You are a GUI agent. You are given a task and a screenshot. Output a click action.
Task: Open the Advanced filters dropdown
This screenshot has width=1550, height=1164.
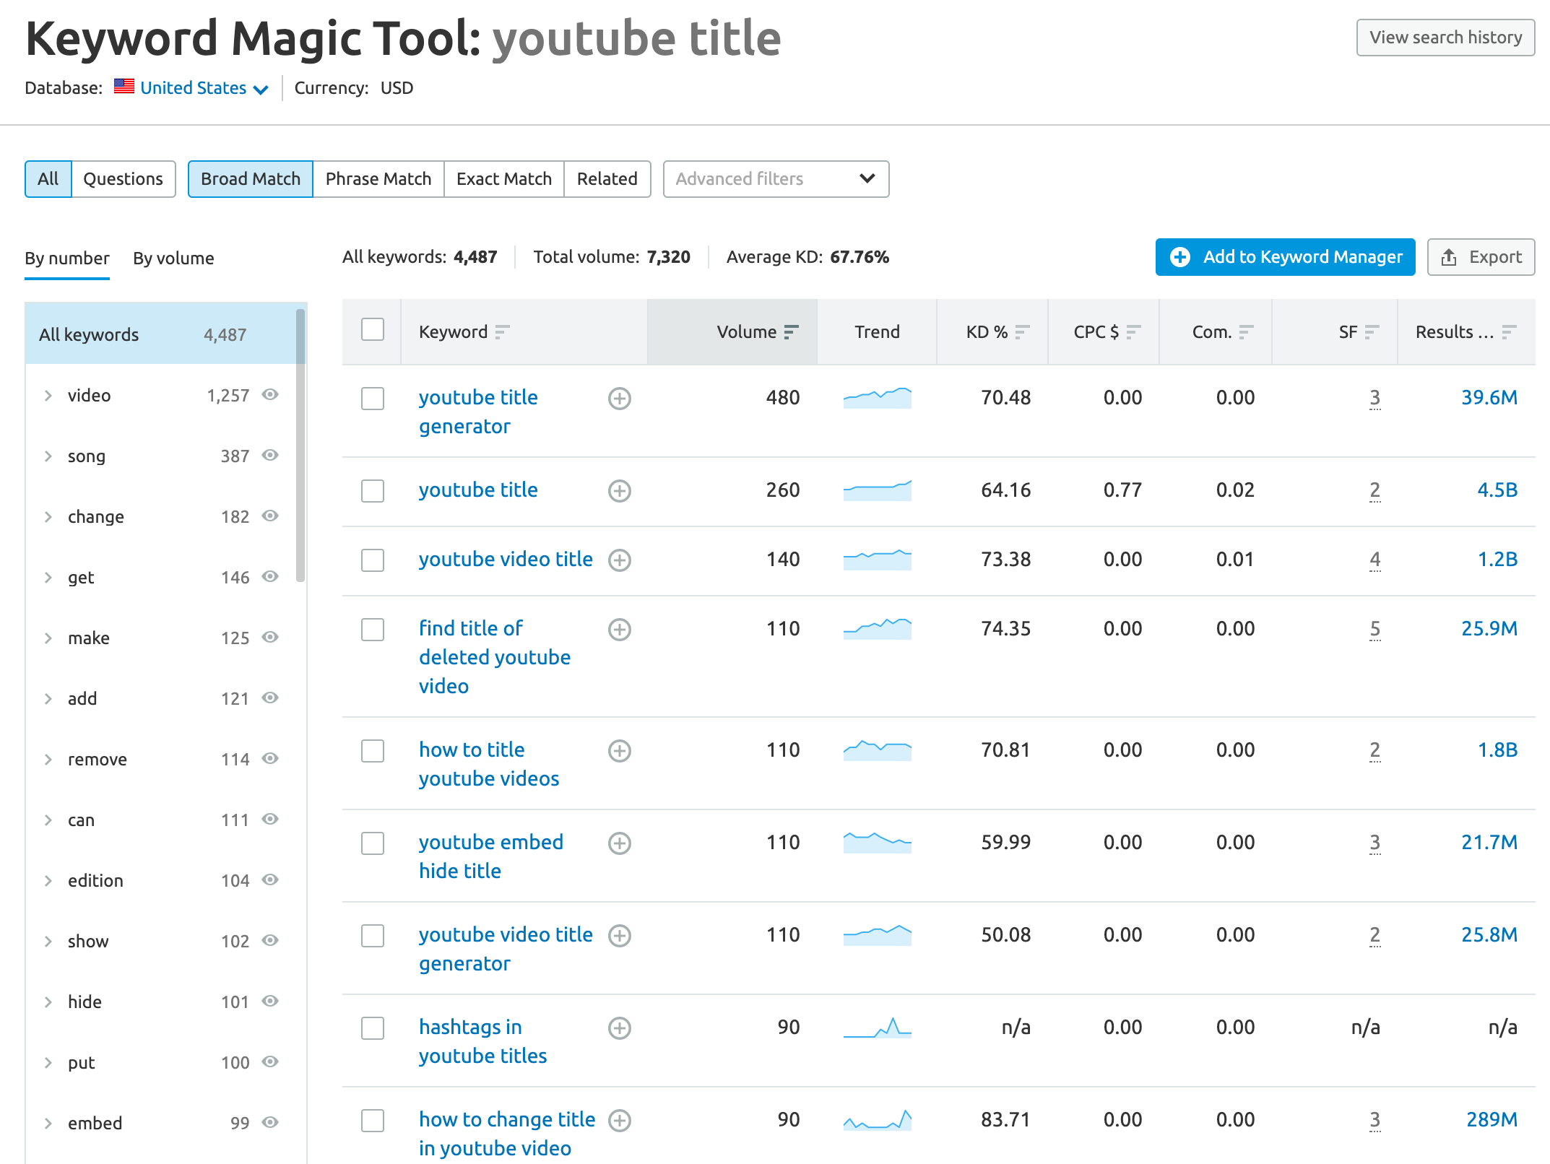[x=776, y=179]
